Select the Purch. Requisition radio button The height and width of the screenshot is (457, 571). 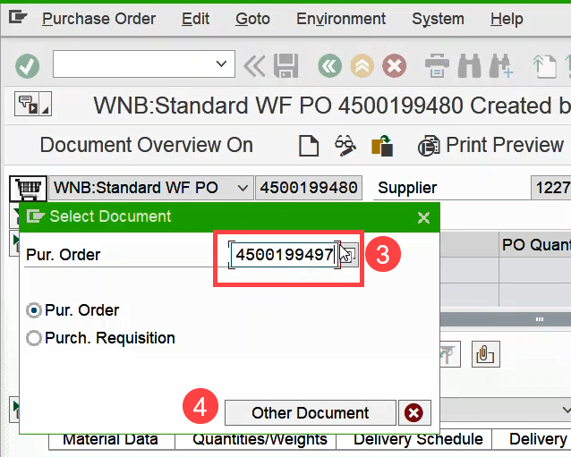pos(34,338)
